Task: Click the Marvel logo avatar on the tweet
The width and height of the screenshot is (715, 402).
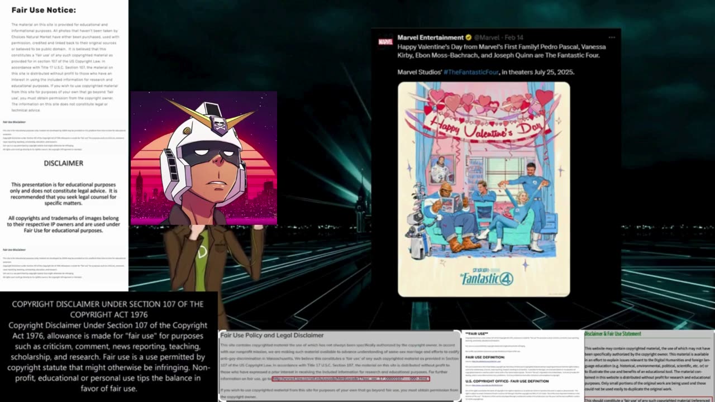Action: point(385,41)
